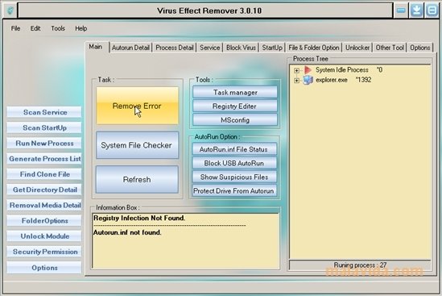Click Scan Service in sidebar
The image size is (442, 296).
pos(44,112)
